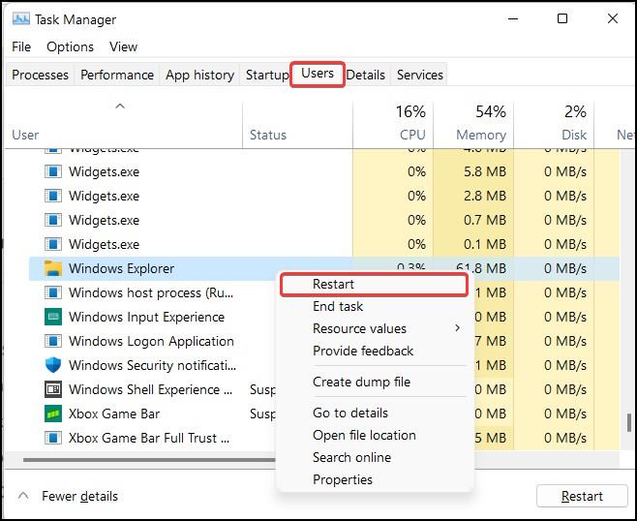
Task: Click the Windows Shell Experience icon
Action: click(x=53, y=389)
